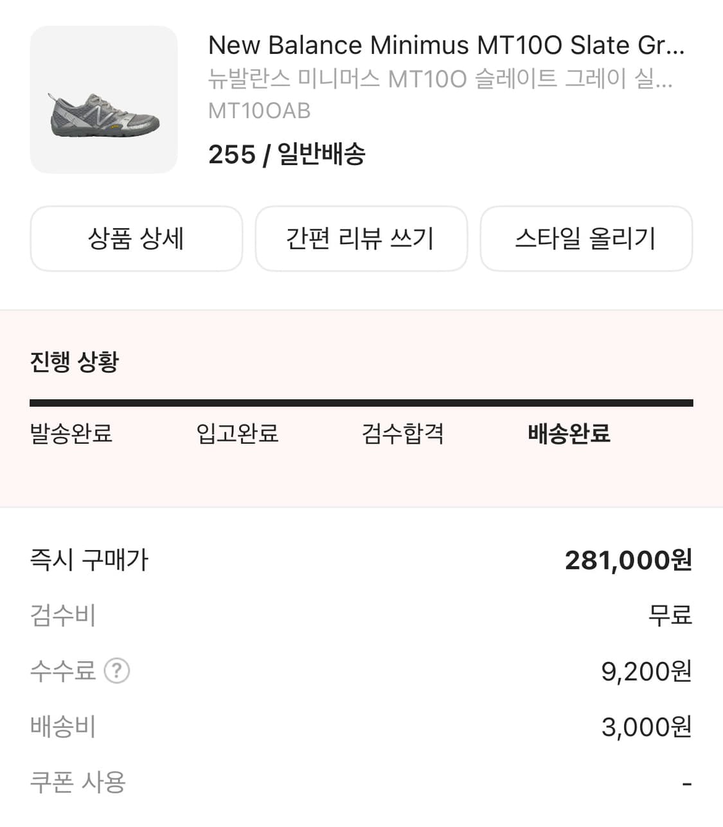Tap the 진행 상황 section heading

point(75,362)
